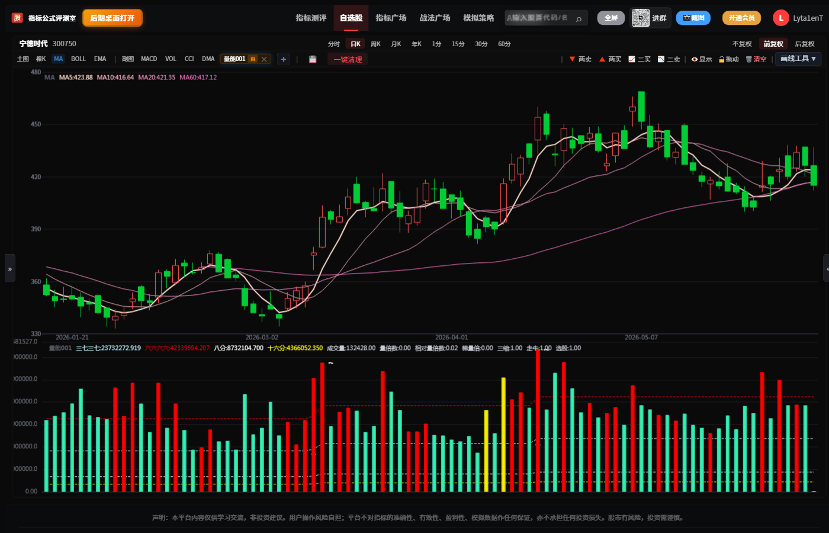This screenshot has width=829, height=533.
Task: Click the save (floppy disk) icon
Action: pos(313,59)
